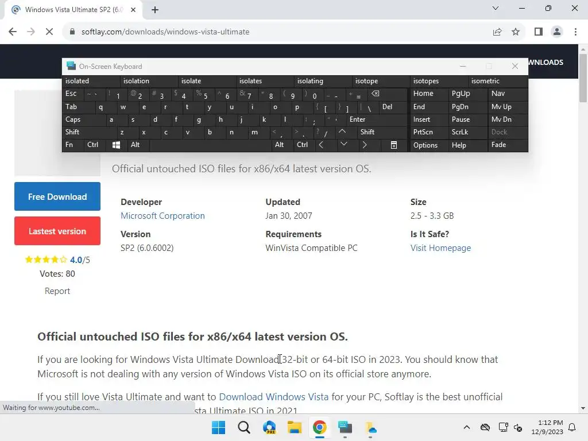The height and width of the screenshot is (441, 588).
Task: Open a new browser tab
Action: (155, 10)
